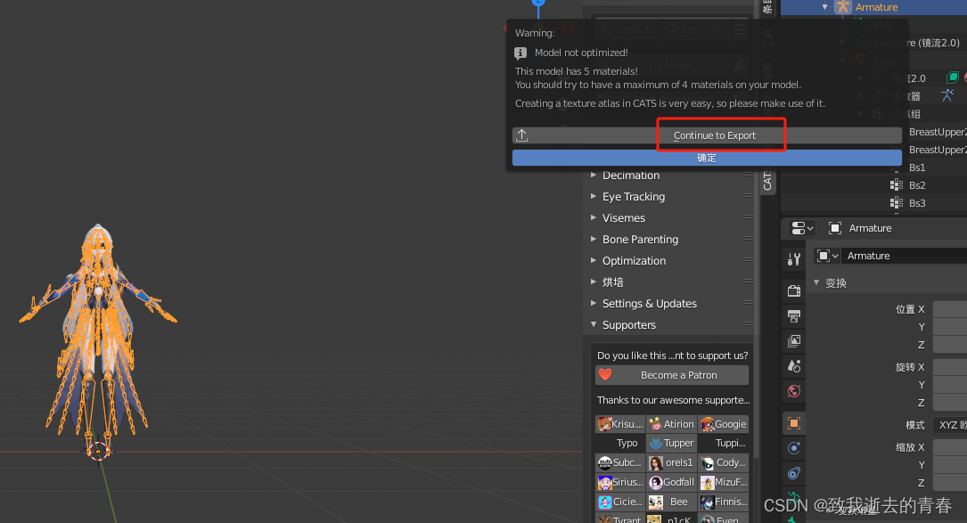Open the object data-block browse dropdown
Screen dimensions: 967x523
click(x=827, y=256)
